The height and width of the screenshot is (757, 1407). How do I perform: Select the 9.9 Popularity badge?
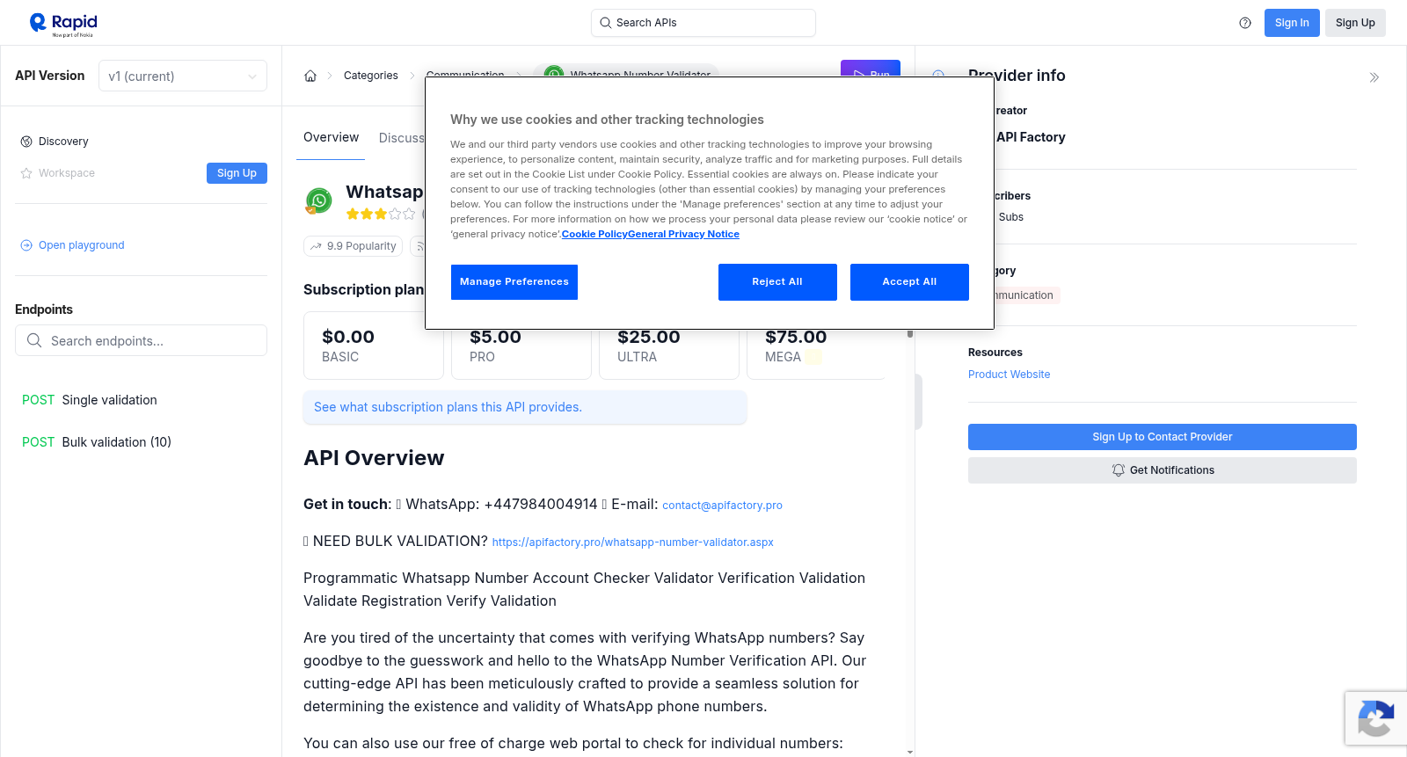coord(353,246)
